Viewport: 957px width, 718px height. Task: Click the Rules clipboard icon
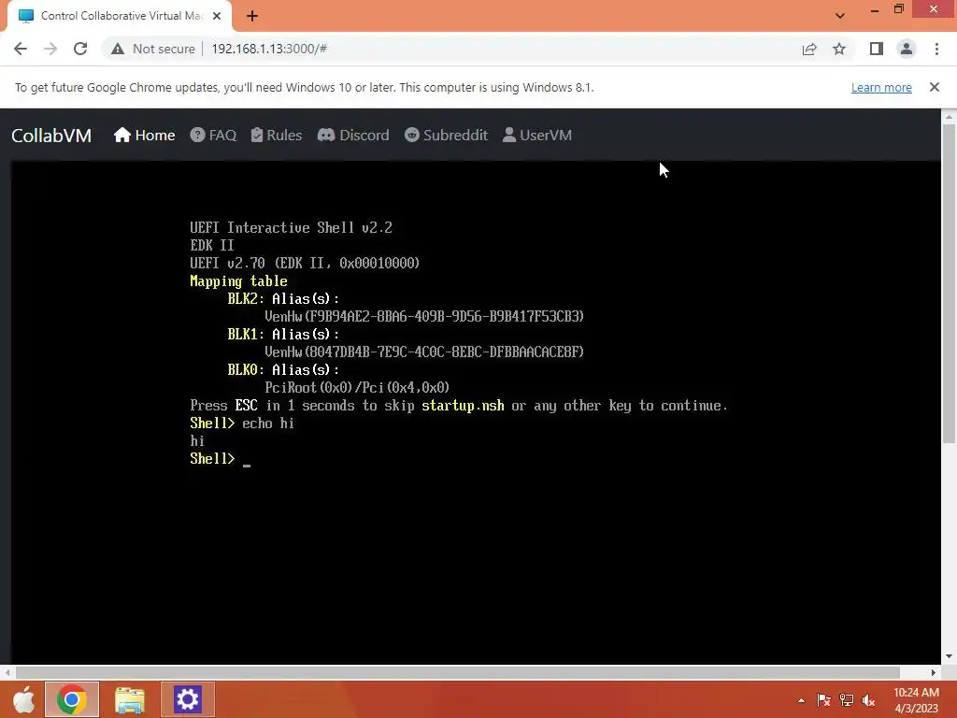coord(257,135)
